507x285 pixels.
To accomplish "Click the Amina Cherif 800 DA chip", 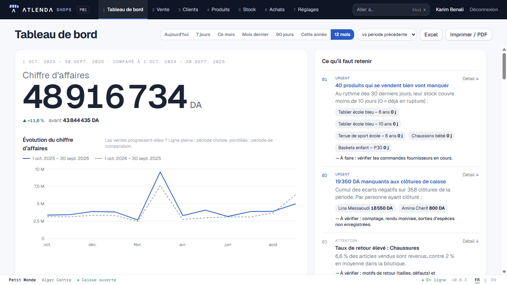I will [423, 208].
